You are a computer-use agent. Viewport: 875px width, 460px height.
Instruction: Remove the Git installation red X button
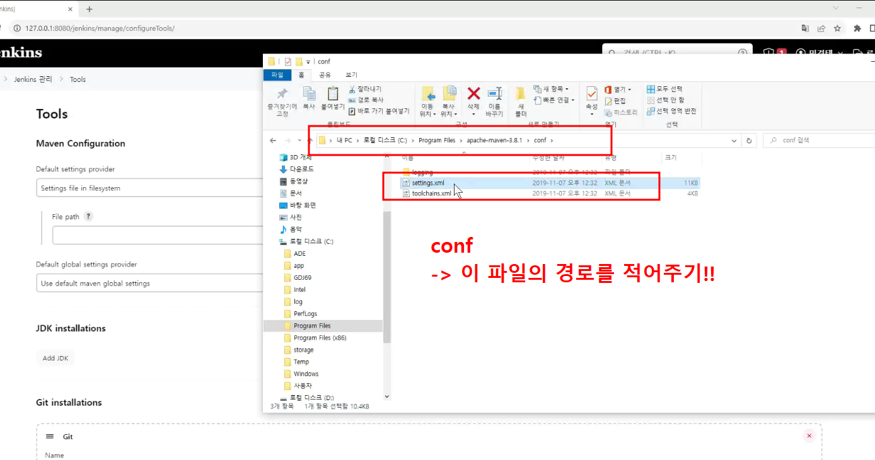809,436
